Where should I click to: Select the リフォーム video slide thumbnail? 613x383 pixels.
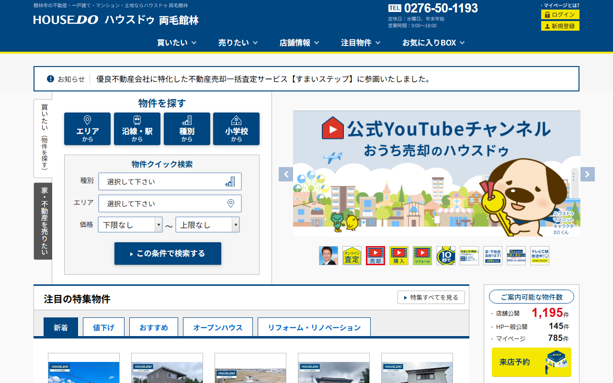click(422, 256)
